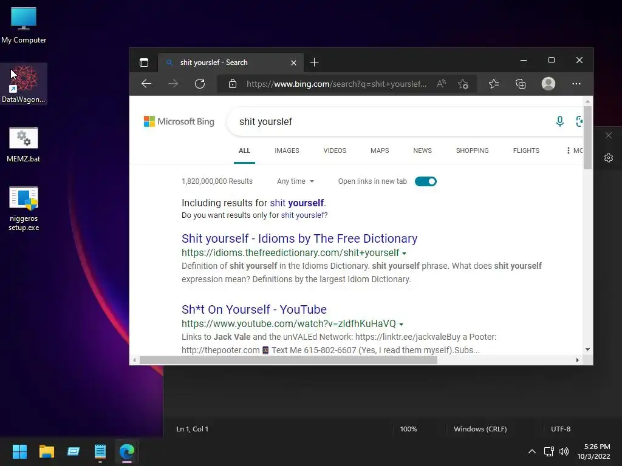Open the blue app icon next to File Explorer

(x=73, y=451)
